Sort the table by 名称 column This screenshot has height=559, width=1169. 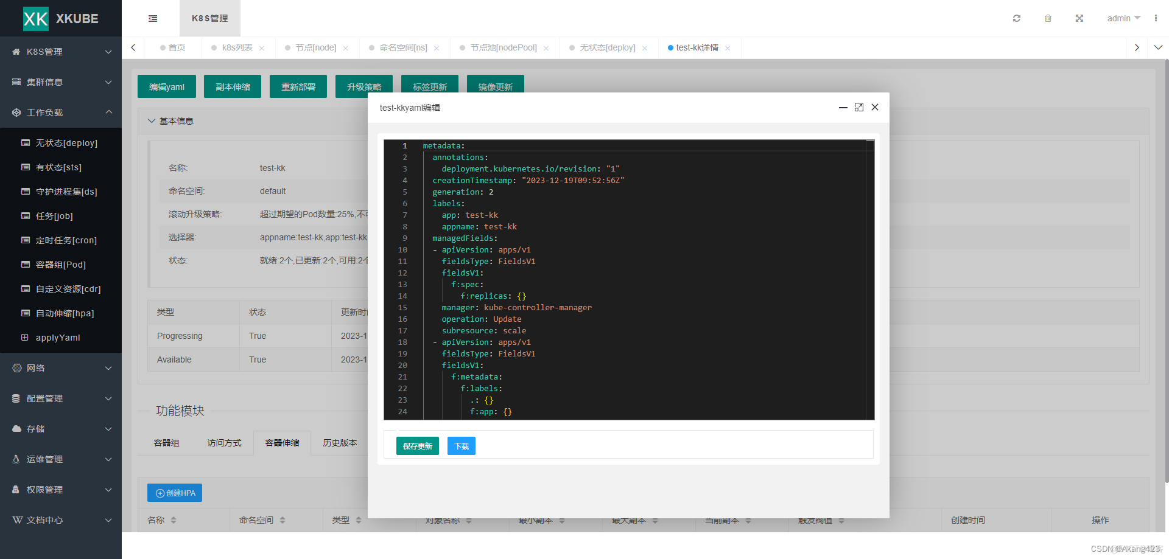pos(173,520)
